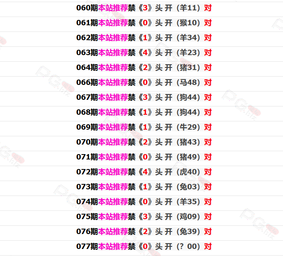Image resolution: width=283 pixels, height=256 pixels.
Task: Select the 061期 本站推荐 magenta text
Action: [113, 23]
